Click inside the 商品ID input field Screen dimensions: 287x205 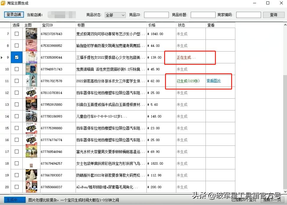tap(156, 15)
